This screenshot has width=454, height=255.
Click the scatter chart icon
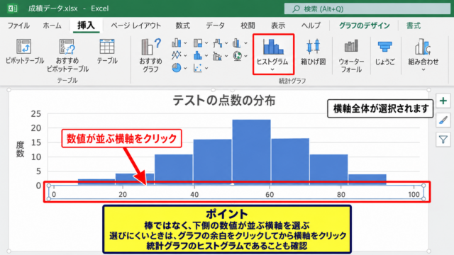pos(198,68)
